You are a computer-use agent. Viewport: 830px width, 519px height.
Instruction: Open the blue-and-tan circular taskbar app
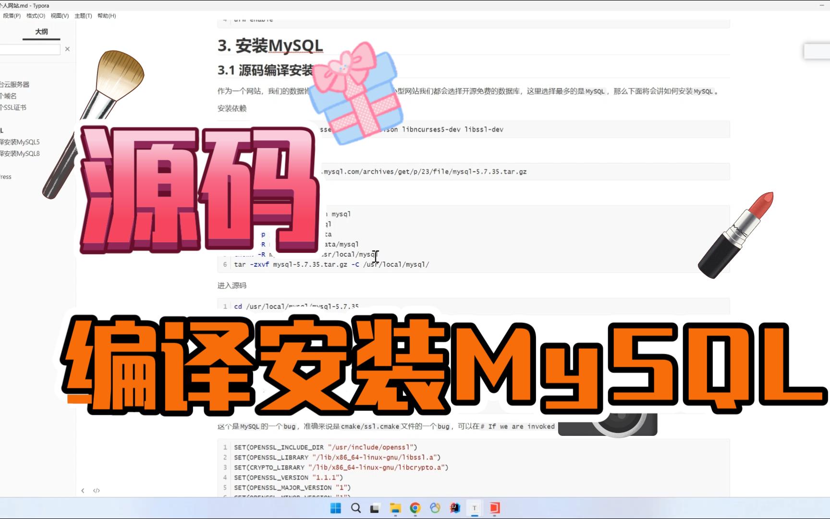point(435,508)
